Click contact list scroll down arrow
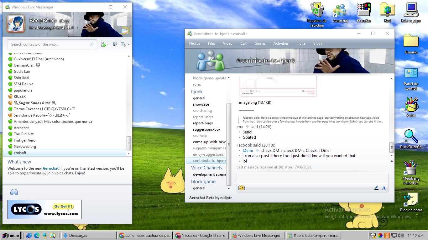 click(129, 153)
